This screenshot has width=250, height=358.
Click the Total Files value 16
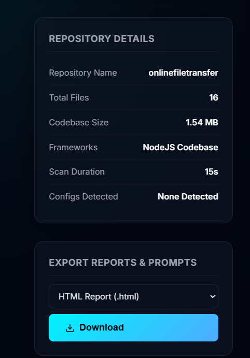(x=214, y=98)
